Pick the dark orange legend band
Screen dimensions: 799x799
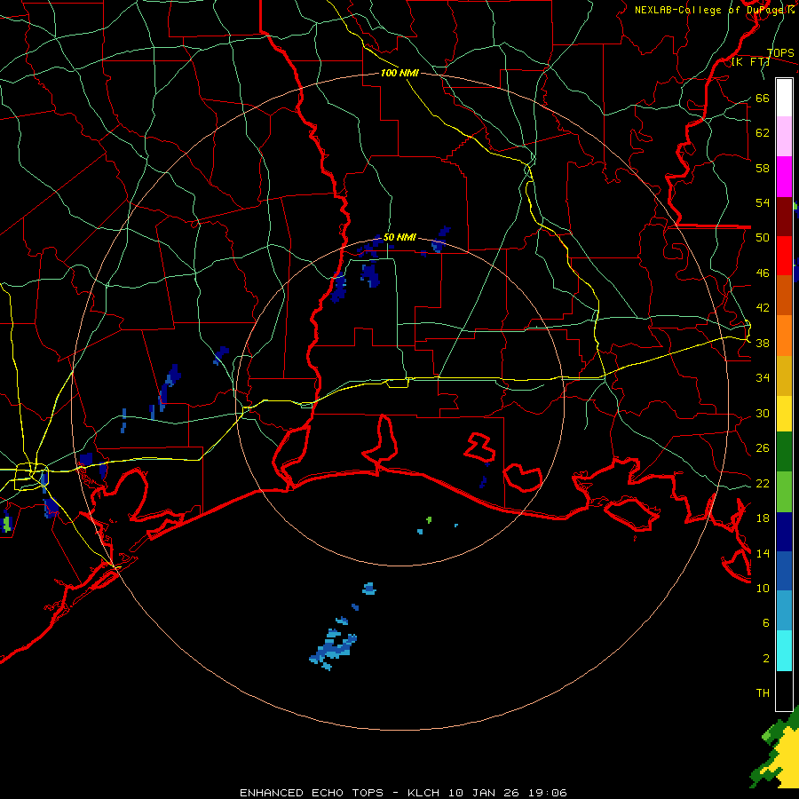point(784,296)
